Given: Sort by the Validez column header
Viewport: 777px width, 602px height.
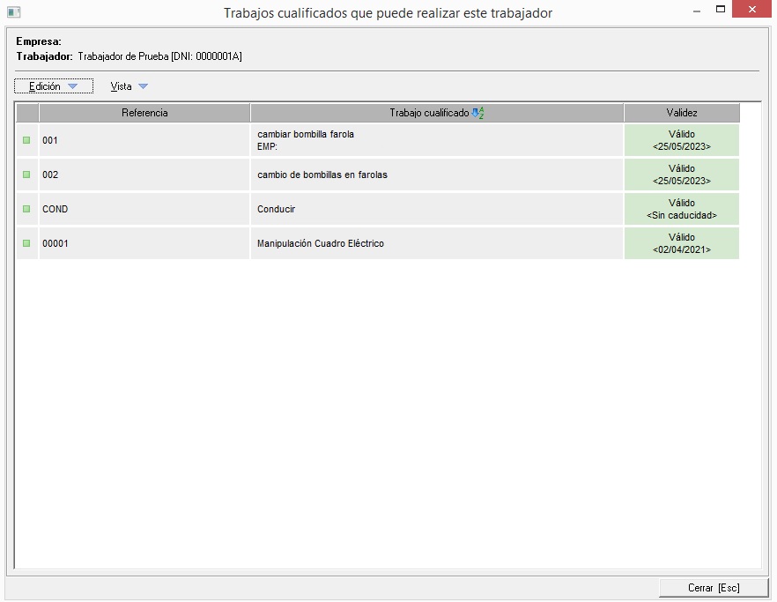Looking at the screenshot, I should 681,113.
